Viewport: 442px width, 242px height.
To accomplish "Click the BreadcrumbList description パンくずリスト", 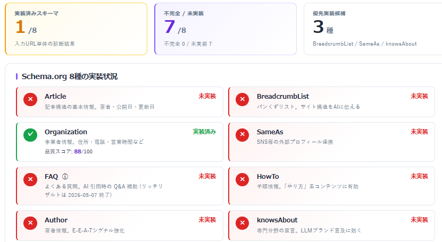I will pyautogui.click(x=308, y=107).
